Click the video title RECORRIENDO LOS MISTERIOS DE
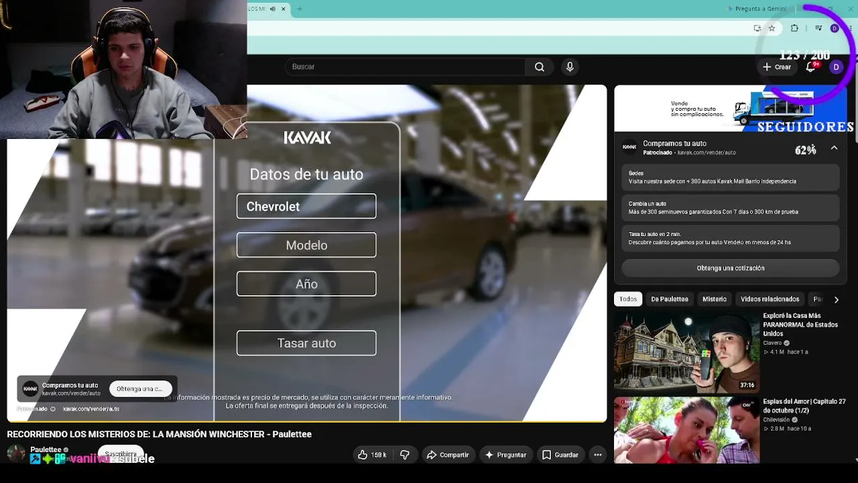Image resolution: width=858 pixels, height=483 pixels. point(160,434)
